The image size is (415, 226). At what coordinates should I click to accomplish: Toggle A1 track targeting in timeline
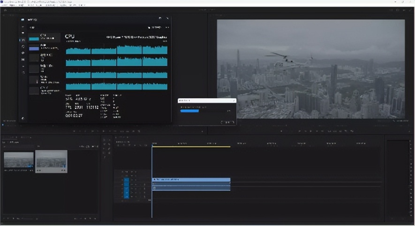tap(127, 184)
